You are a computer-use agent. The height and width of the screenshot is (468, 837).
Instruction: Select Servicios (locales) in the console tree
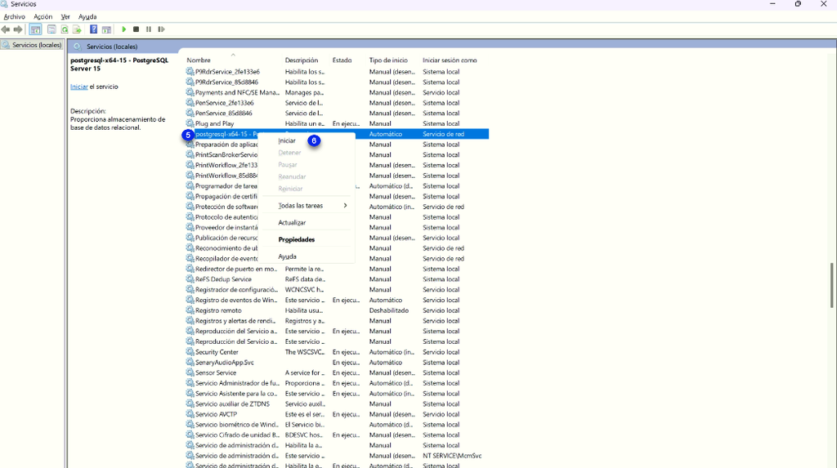point(33,46)
